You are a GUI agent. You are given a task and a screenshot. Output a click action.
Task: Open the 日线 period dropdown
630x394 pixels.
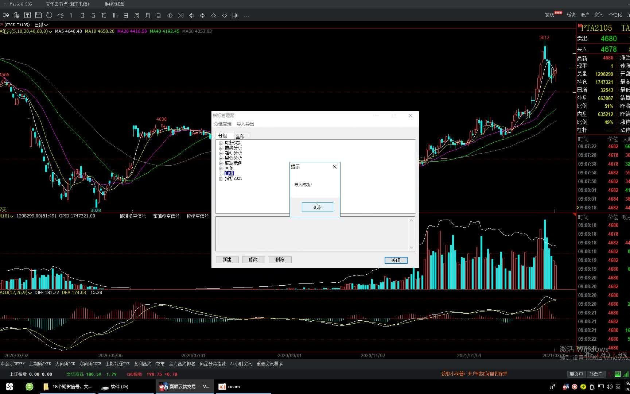(41, 25)
